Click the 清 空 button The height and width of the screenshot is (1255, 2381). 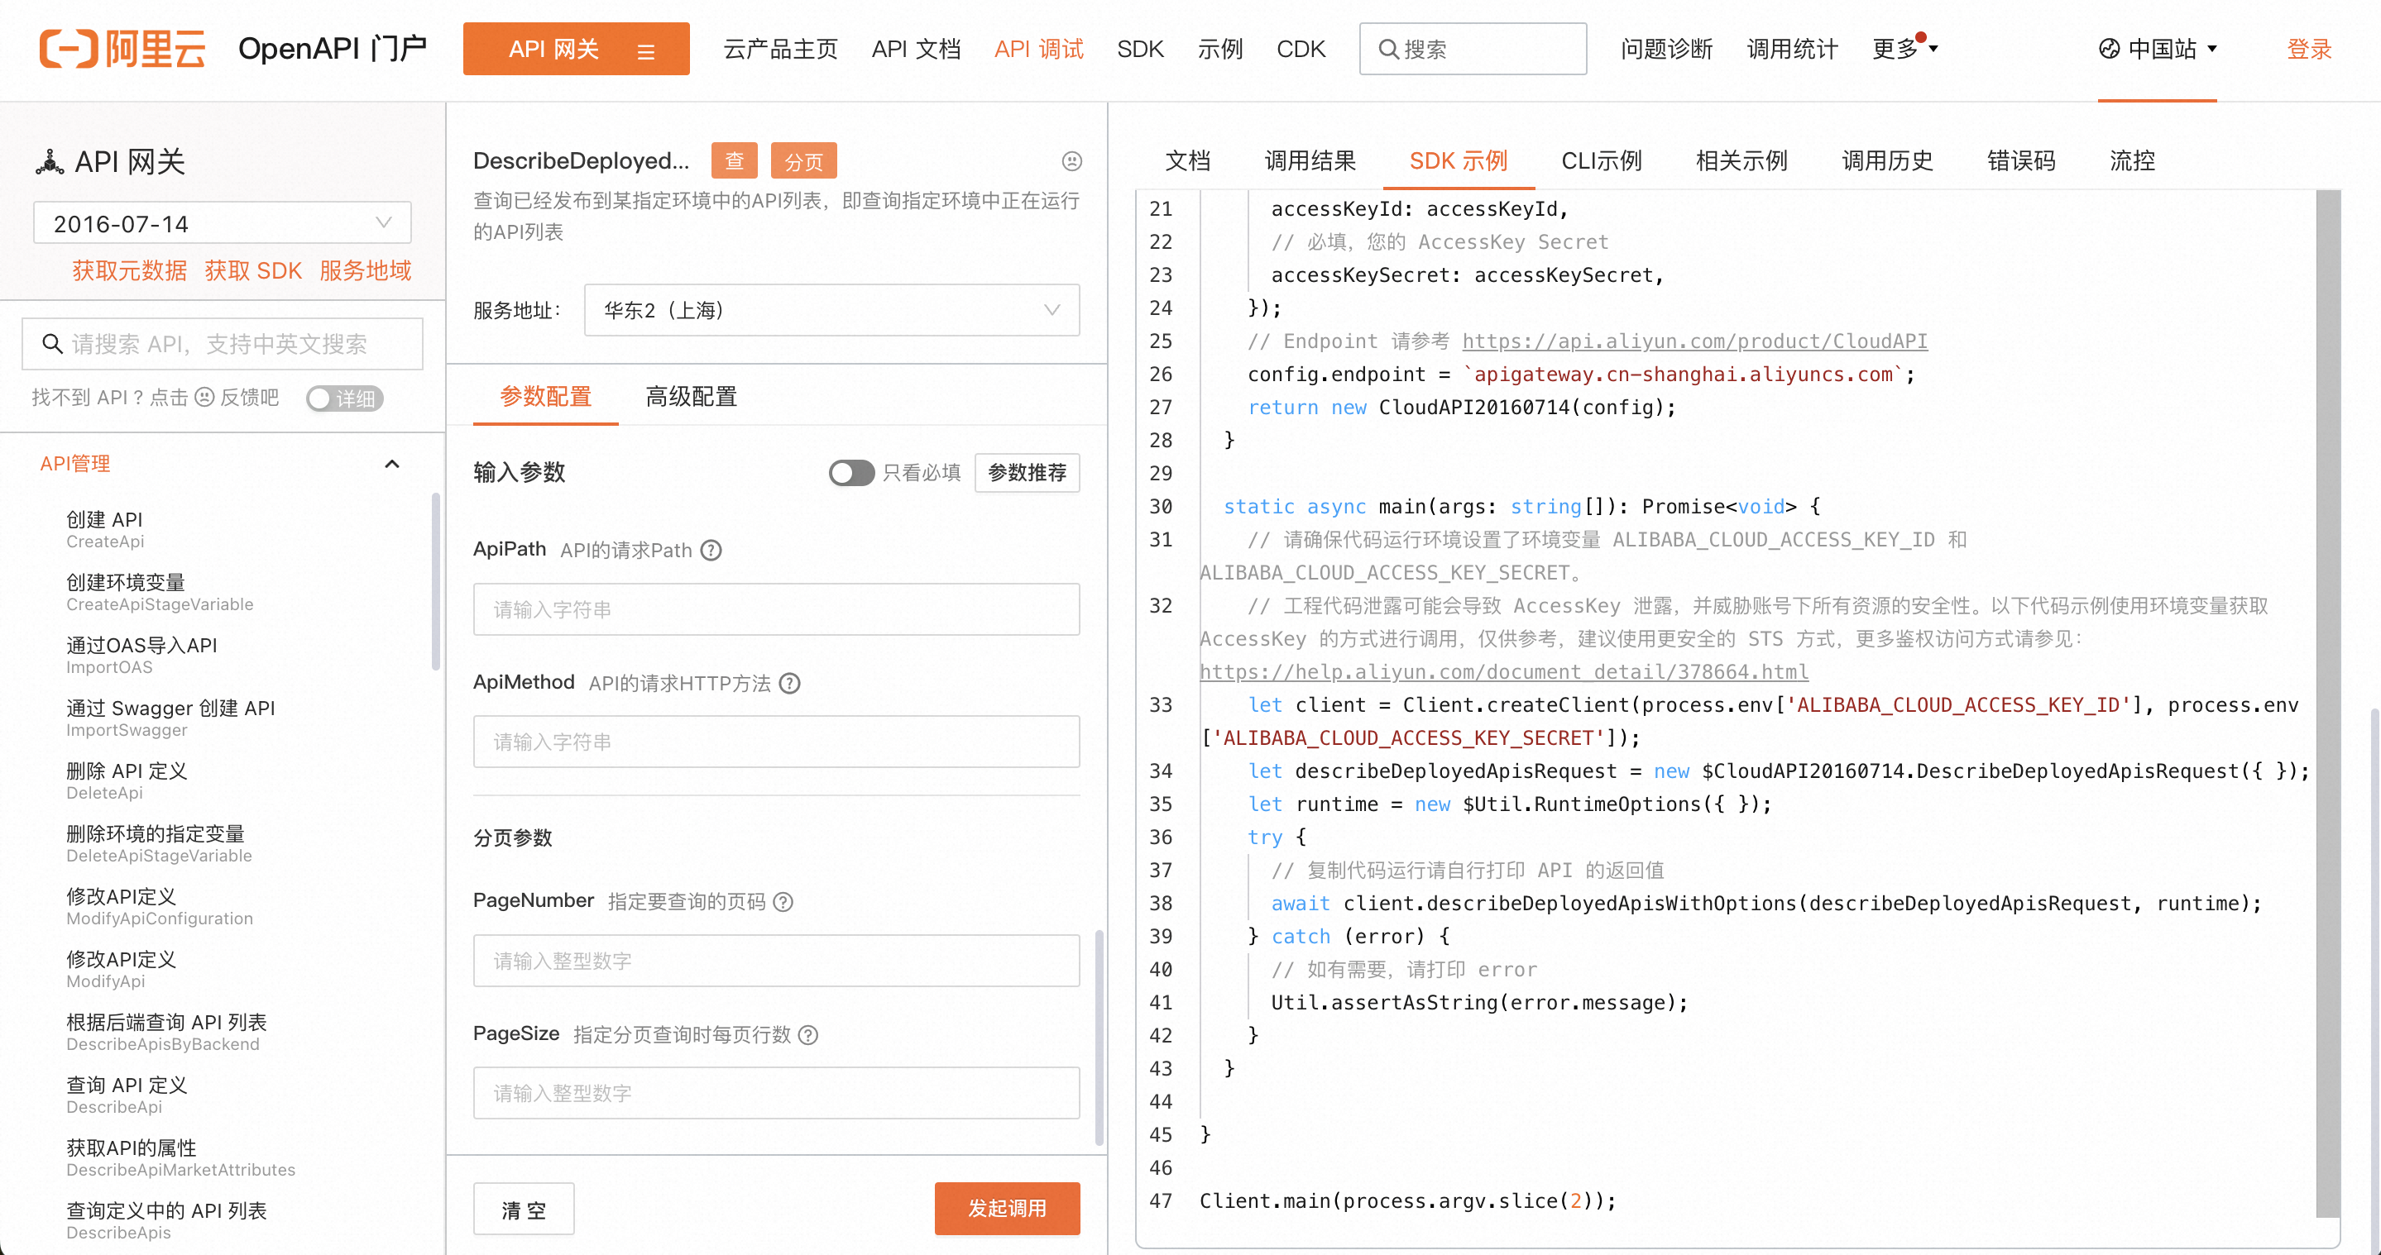pos(524,1209)
